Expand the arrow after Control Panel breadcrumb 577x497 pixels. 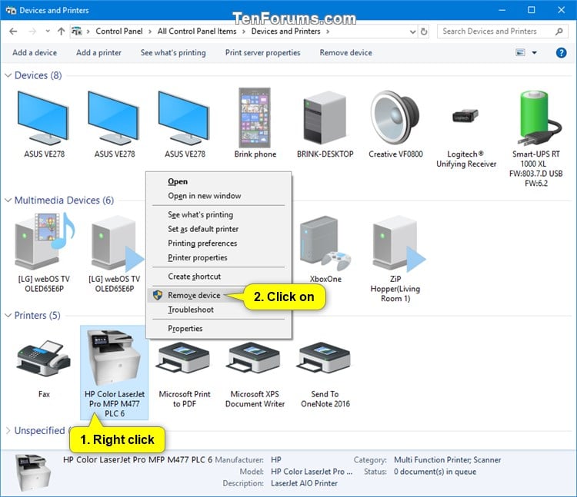pyautogui.click(x=150, y=31)
